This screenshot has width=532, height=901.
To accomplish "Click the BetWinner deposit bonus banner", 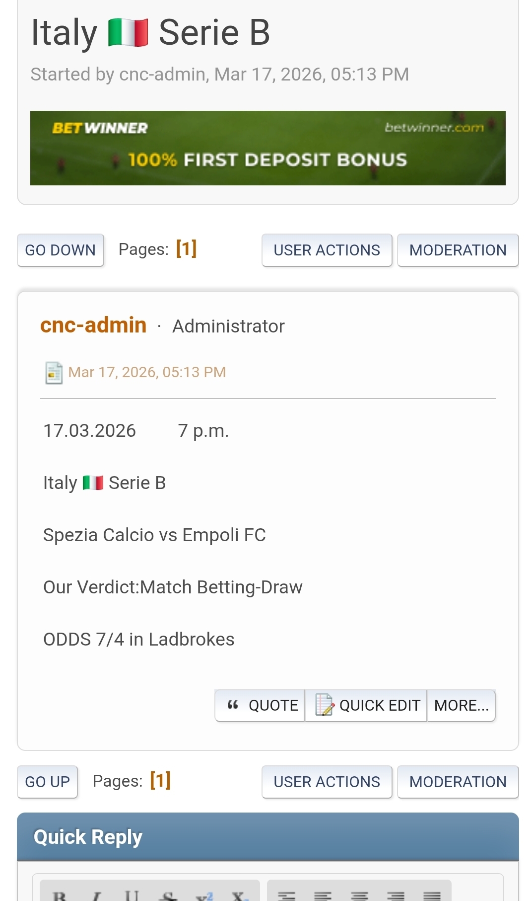I will point(268,148).
